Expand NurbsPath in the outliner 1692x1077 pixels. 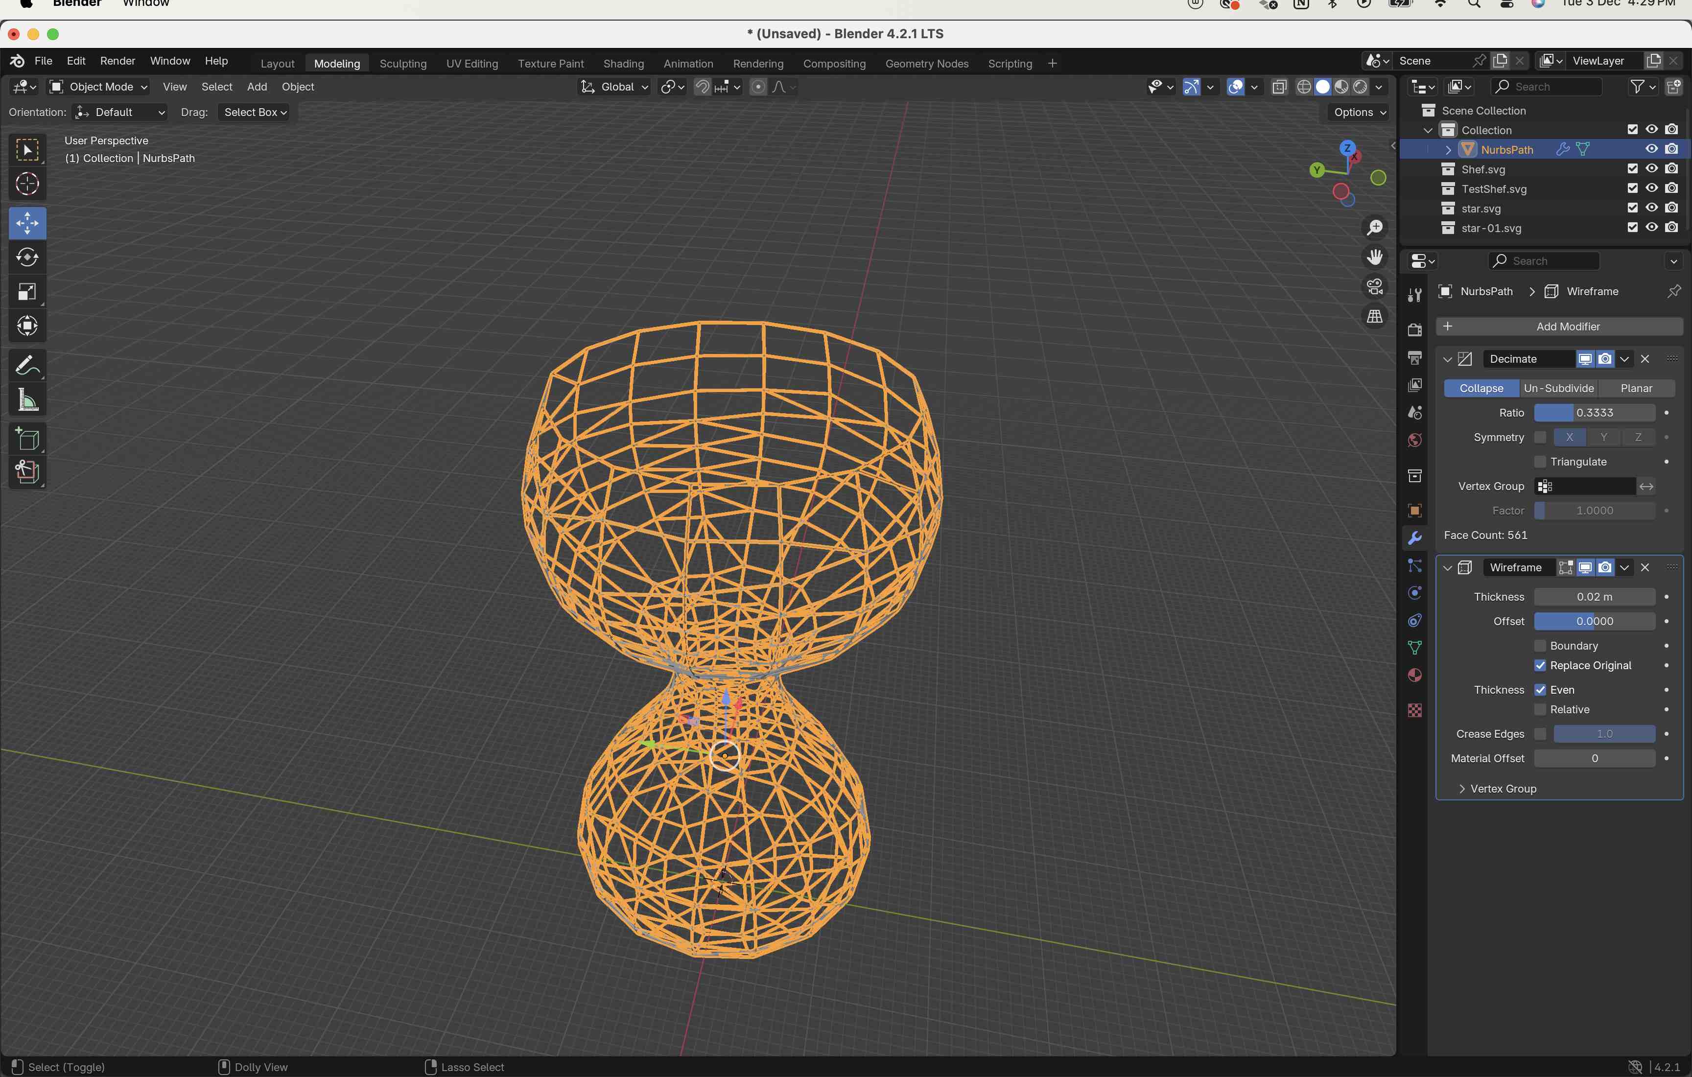click(x=1448, y=150)
